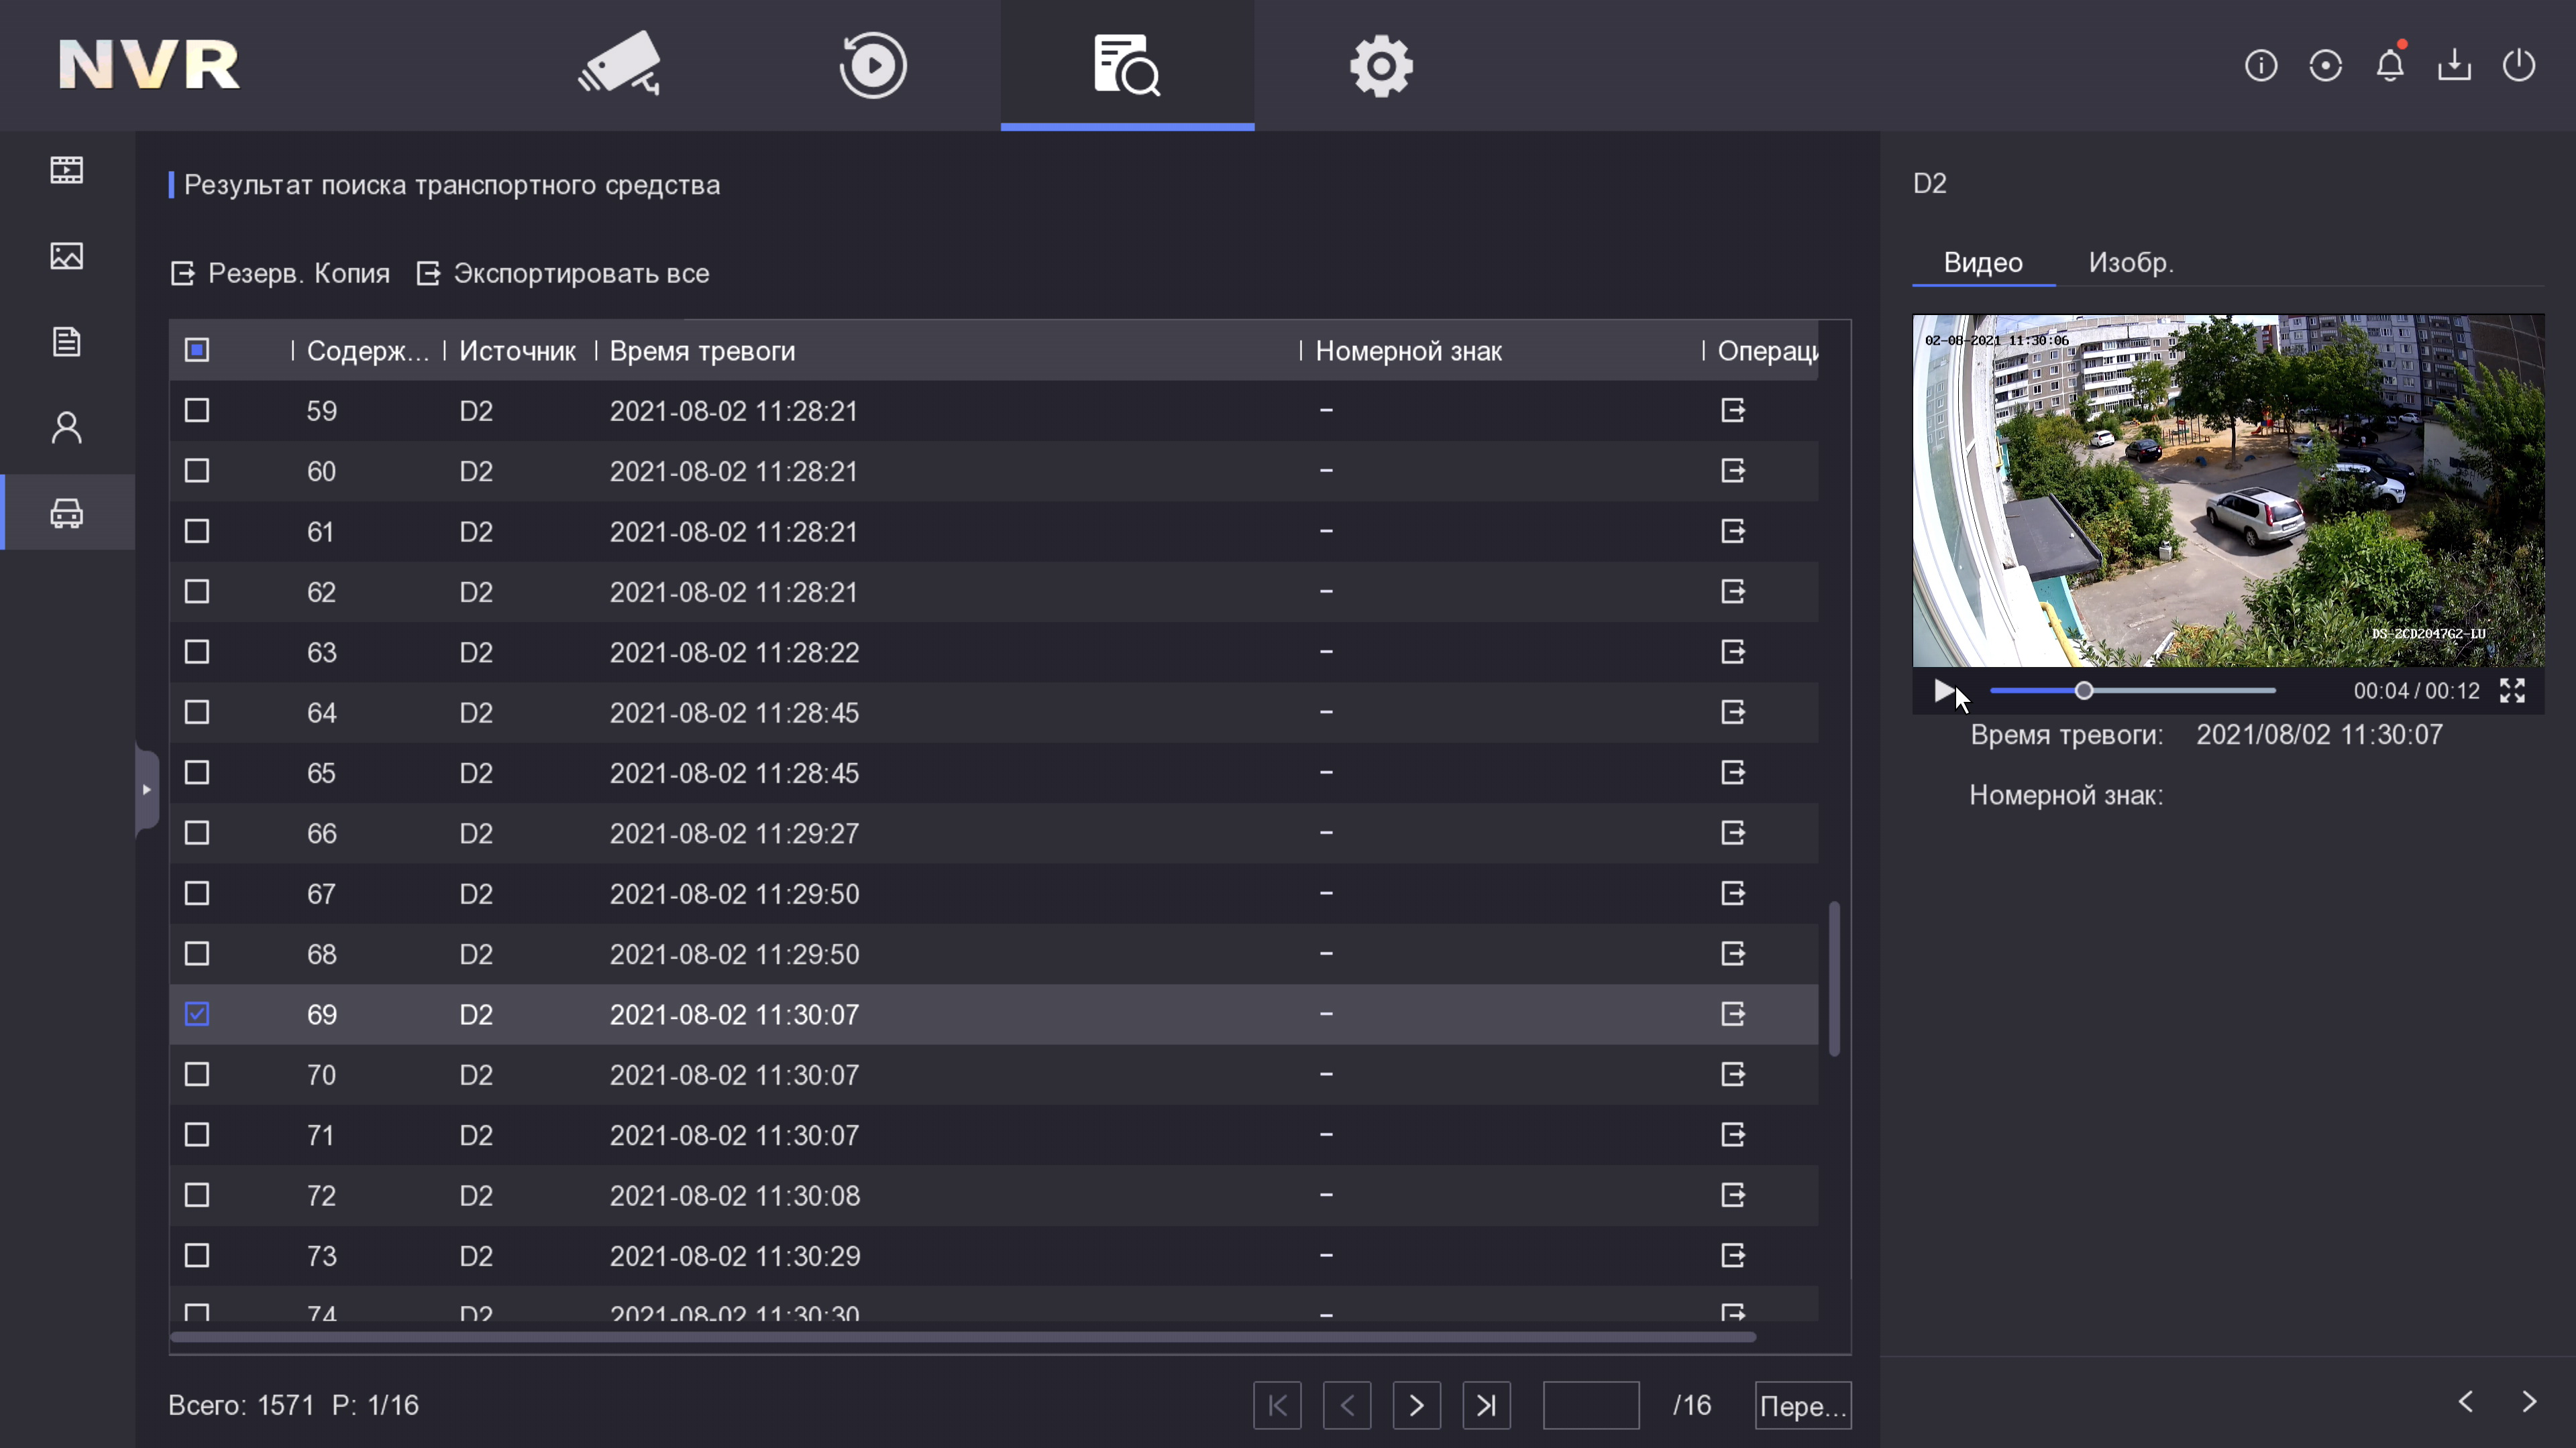Jump to the last results page

(x=1486, y=1405)
